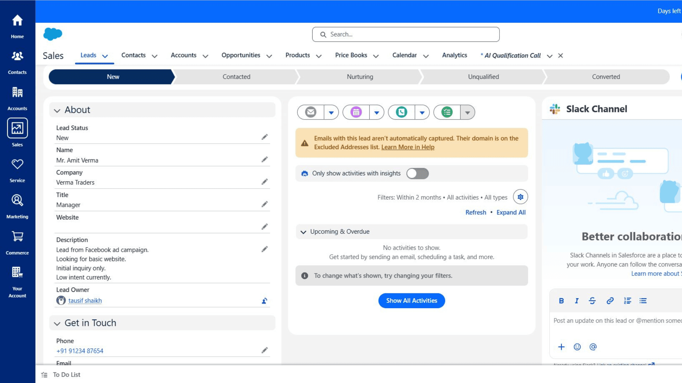Open Leads tab dropdown chevron
The width and height of the screenshot is (682, 383).
point(105,56)
